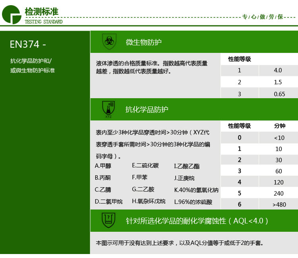Click level 0 in chemical table
The width and height of the screenshot is (298, 258).
click(240, 138)
